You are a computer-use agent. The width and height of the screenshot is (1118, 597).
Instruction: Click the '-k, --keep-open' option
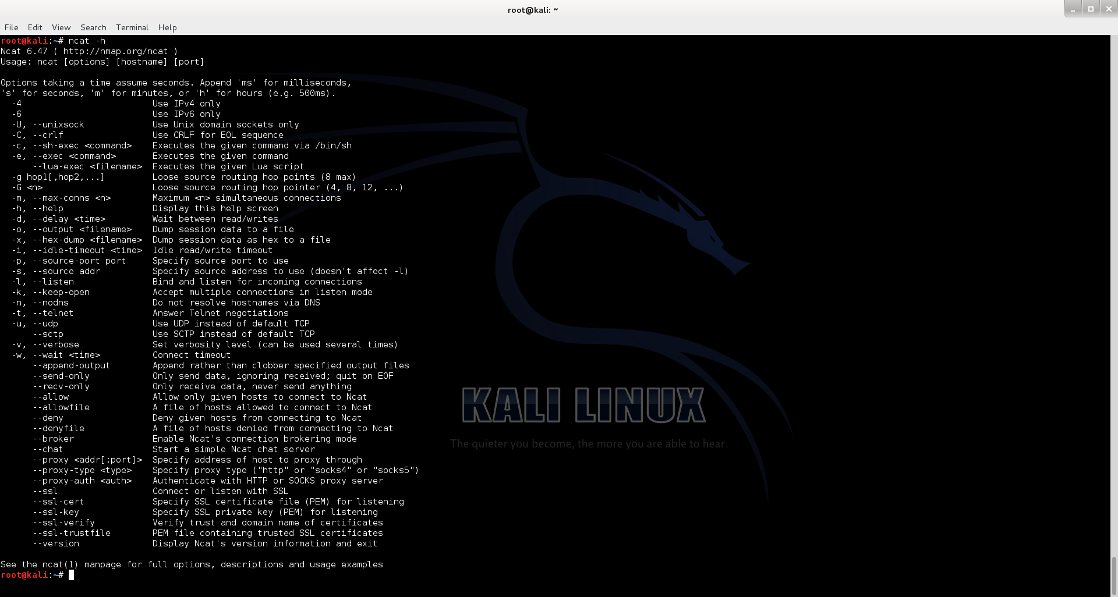click(51, 292)
